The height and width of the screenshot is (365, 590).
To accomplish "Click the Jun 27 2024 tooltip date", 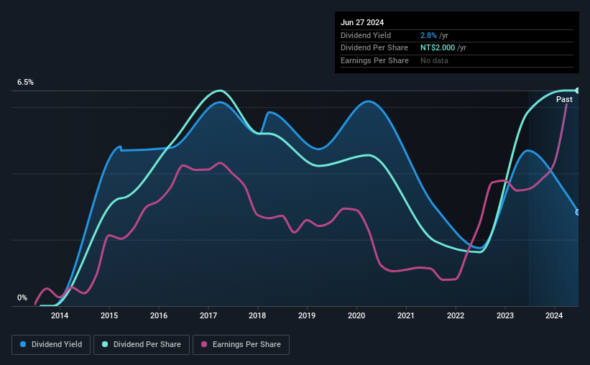I will click(362, 22).
